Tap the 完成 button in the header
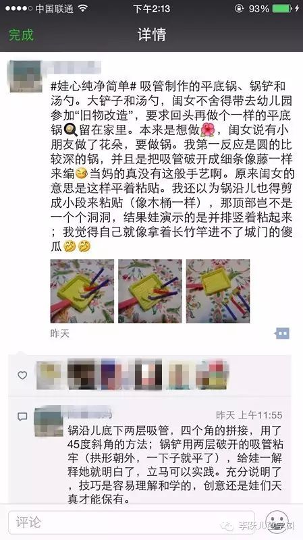303x540 pixels. [21, 35]
